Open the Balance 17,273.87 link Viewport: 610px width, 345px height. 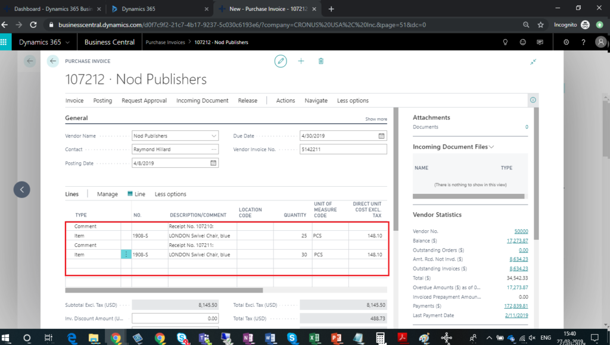coord(517,241)
